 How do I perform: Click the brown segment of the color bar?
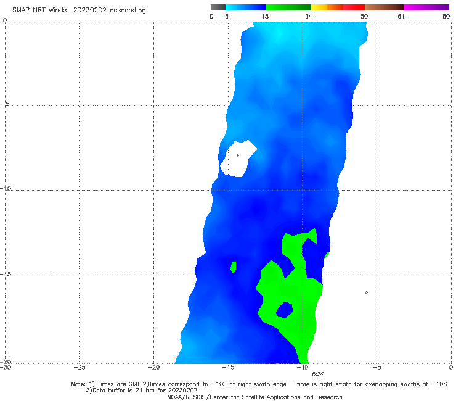[384, 7]
